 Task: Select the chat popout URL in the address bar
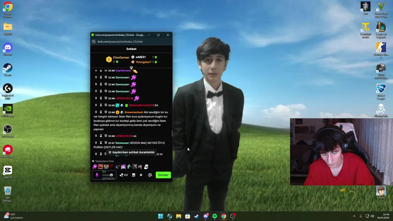click(x=120, y=41)
